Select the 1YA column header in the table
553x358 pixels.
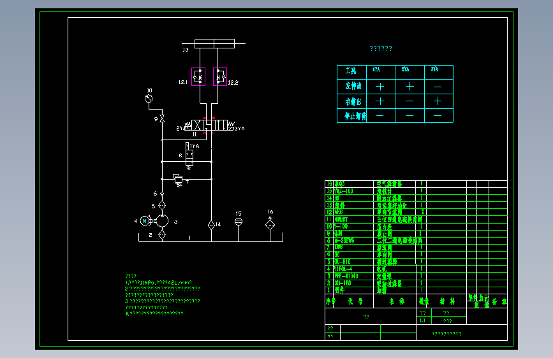click(381, 72)
